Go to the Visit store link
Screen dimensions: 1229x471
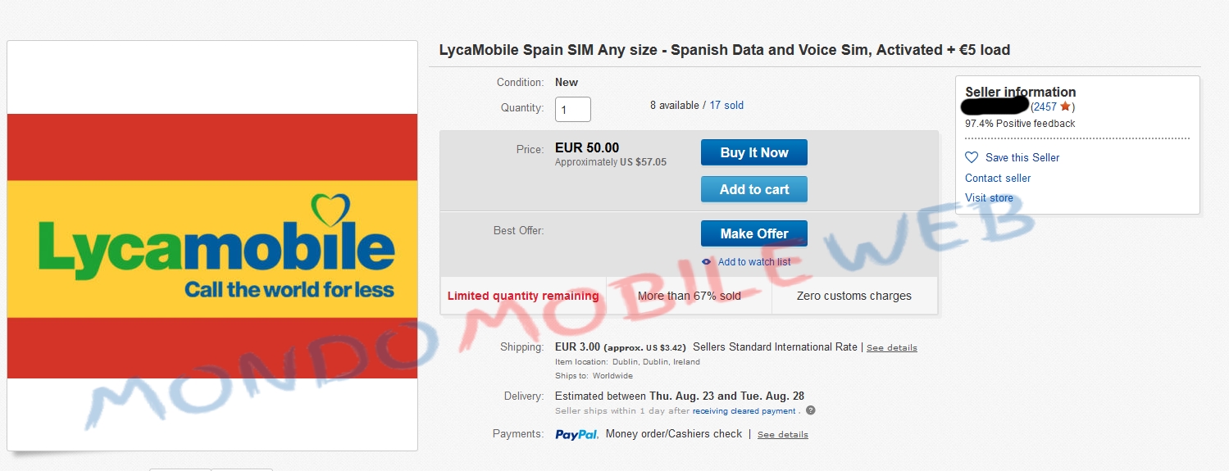(x=989, y=197)
